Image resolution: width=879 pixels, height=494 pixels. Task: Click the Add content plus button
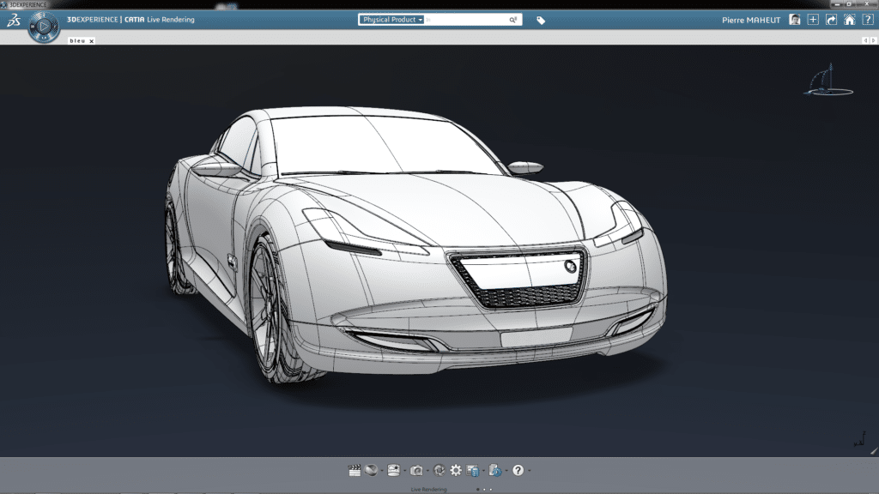(x=813, y=19)
